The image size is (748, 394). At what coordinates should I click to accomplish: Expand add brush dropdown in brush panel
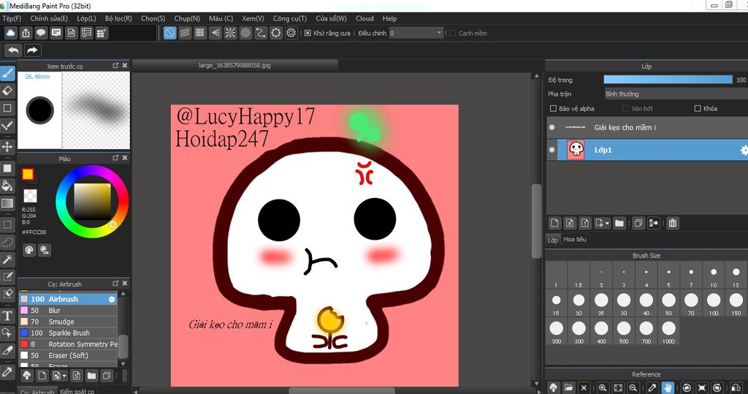click(x=64, y=376)
